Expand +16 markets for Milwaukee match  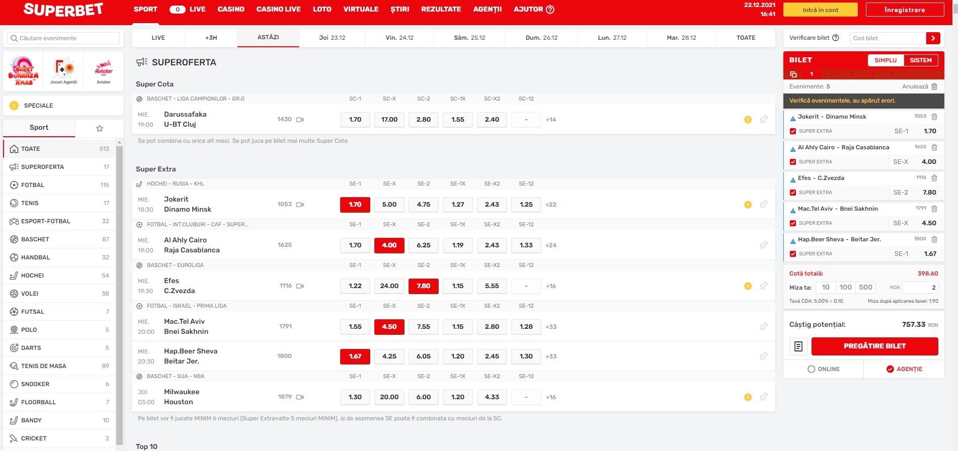pos(551,397)
